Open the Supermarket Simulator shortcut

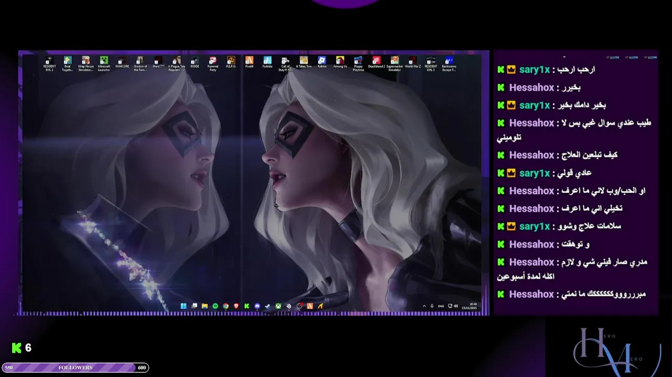pos(394,63)
